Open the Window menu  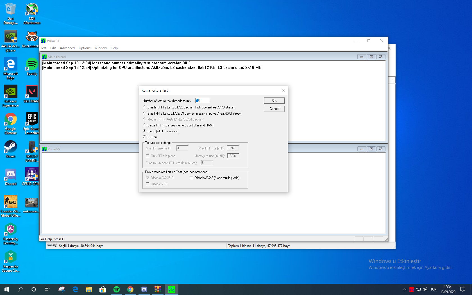101,48
